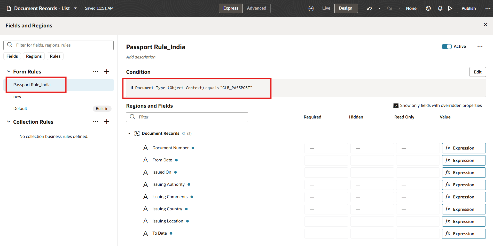Add a new form rule
493x246 pixels.
pyautogui.click(x=107, y=71)
